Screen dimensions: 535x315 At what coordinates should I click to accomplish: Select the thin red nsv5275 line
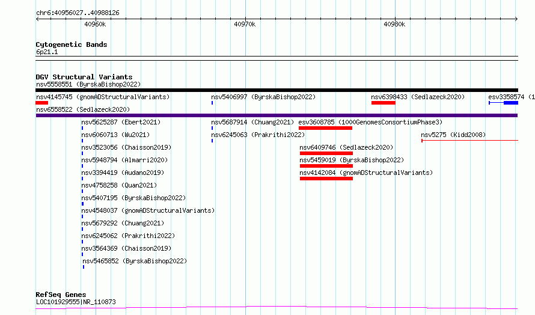click(470, 140)
